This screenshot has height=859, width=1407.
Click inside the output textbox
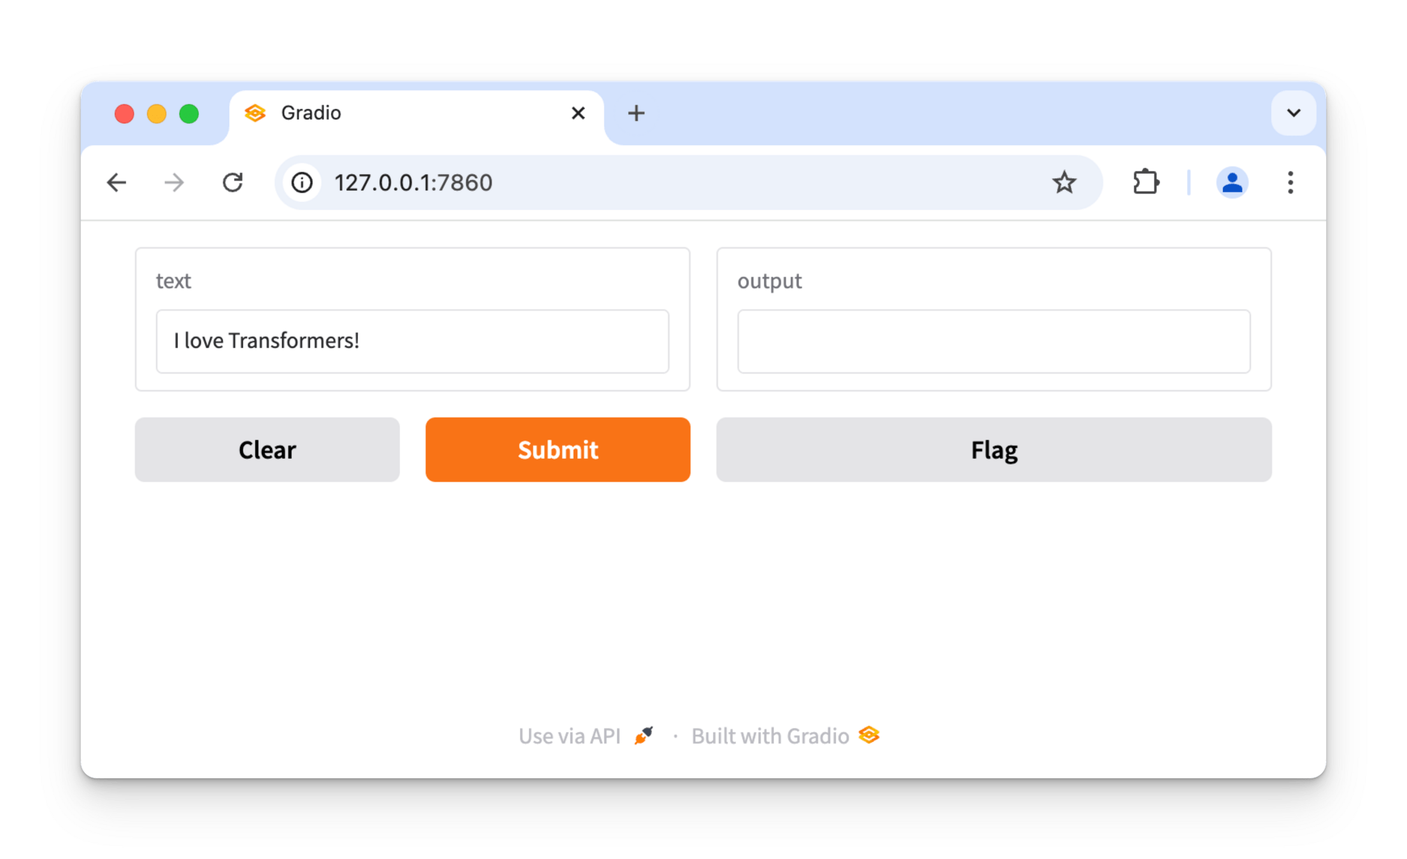(x=993, y=342)
